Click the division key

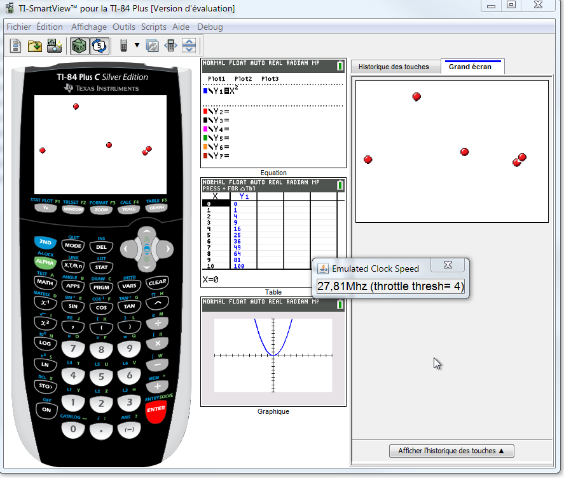[158, 324]
